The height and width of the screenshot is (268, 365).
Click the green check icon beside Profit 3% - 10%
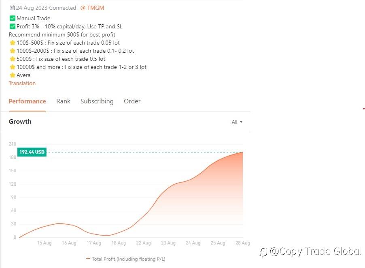[x=13, y=26]
